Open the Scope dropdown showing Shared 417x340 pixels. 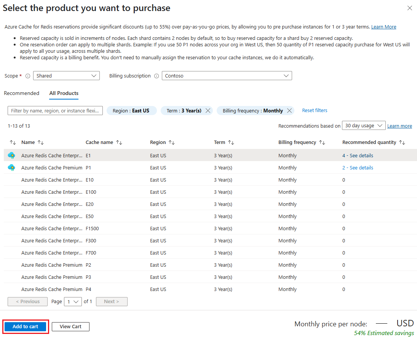[x=66, y=76]
